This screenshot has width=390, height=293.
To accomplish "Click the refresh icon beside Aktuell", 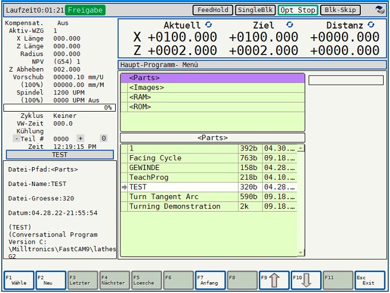I will 208,25.
